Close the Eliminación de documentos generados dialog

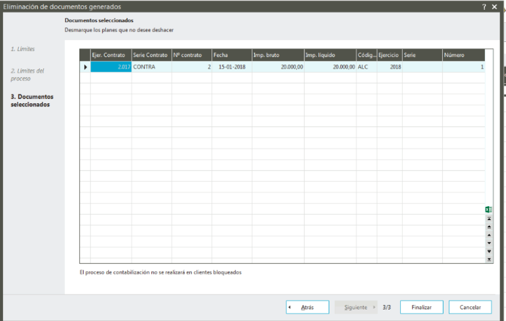[x=494, y=7]
